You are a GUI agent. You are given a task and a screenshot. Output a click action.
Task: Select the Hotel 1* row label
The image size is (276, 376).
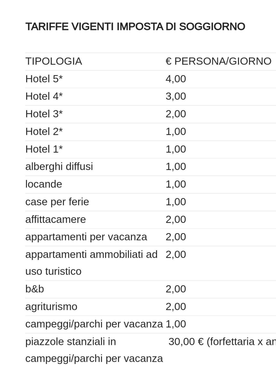coord(44,149)
